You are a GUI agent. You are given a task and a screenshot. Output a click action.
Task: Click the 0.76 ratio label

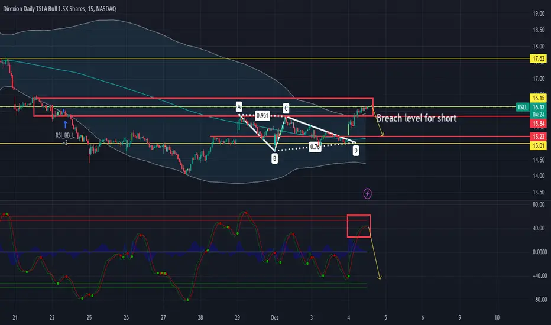point(315,147)
